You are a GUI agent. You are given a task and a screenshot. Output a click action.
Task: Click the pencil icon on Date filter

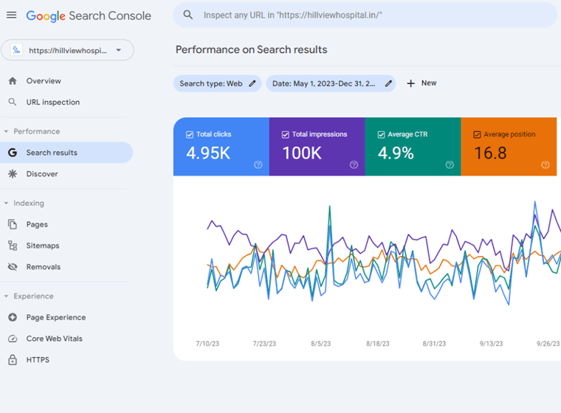coord(388,84)
